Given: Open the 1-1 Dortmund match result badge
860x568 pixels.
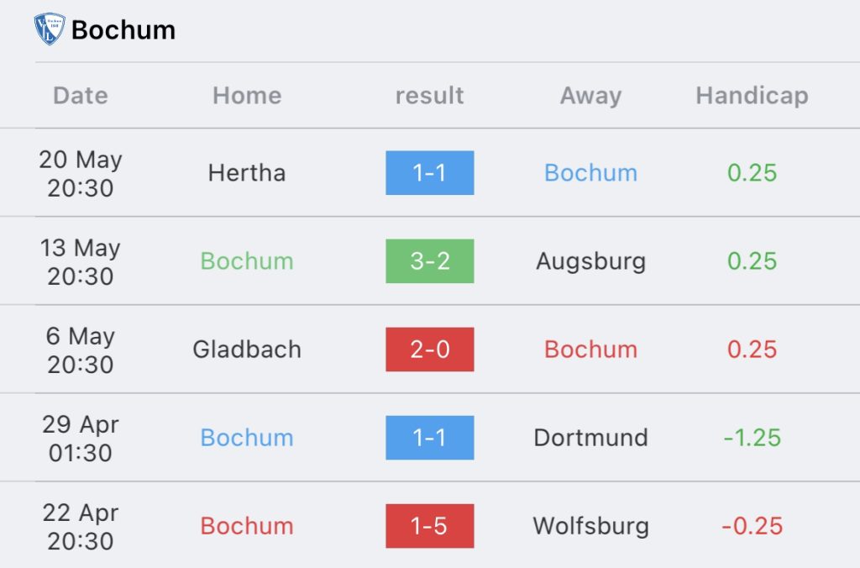Looking at the screenshot, I should [429, 438].
